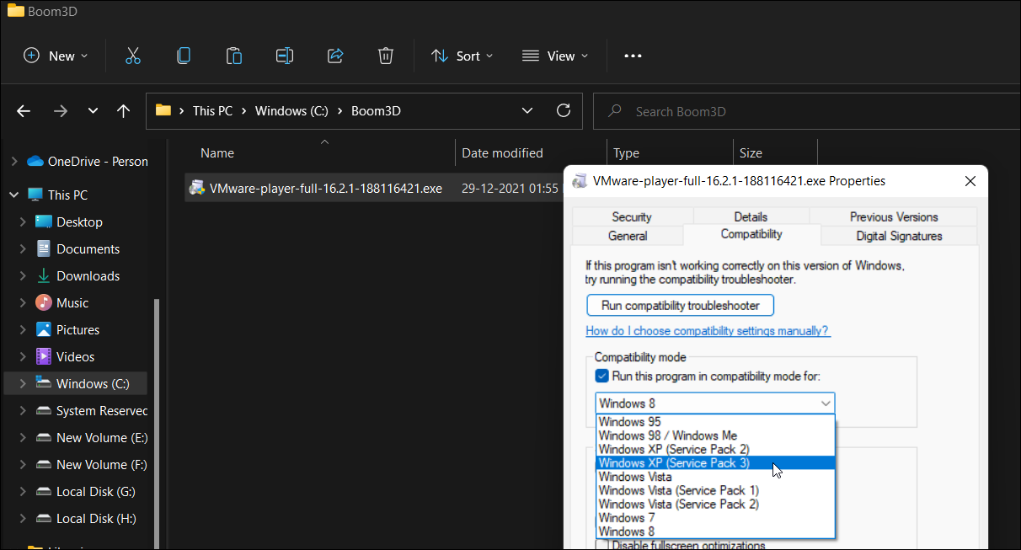The width and height of the screenshot is (1021, 550).
Task: Click the Paste clipboard icon
Action: coord(233,56)
